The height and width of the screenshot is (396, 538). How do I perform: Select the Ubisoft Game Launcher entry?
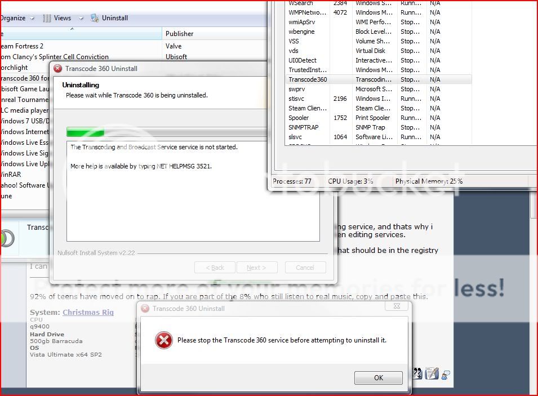(x=25, y=89)
